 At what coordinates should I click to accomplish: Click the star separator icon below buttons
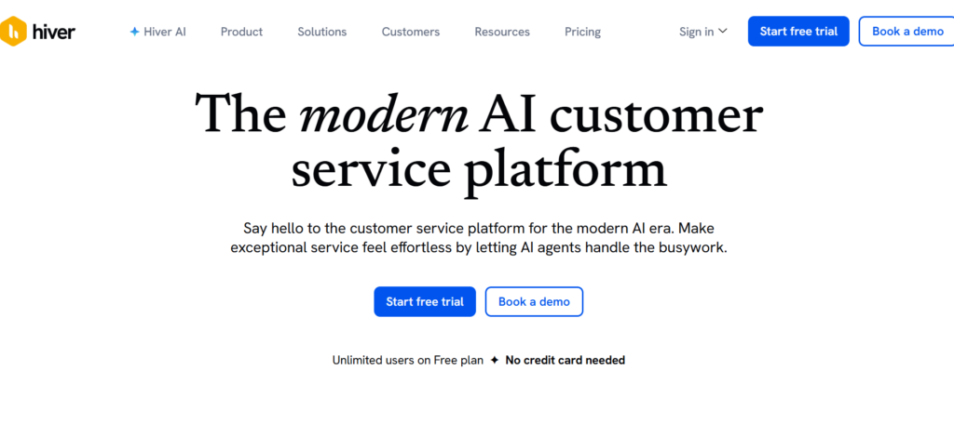(x=495, y=360)
